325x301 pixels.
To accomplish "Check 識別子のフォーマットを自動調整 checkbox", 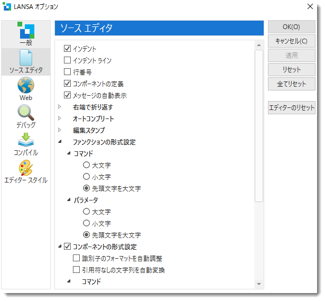I will click(77, 258).
